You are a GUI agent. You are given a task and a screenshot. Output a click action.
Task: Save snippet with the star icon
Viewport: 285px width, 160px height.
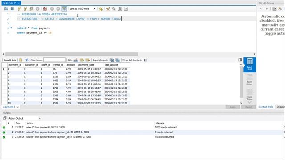click(101, 9)
